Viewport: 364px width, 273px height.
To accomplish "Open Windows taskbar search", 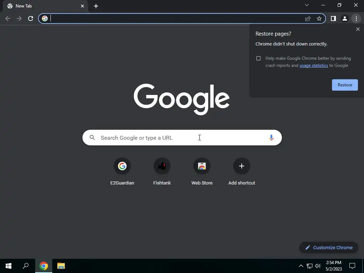I will (26, 266).
